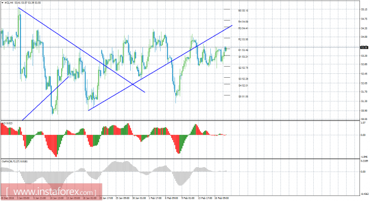Image resolution: width=370 pixels, height=201 pixels.
Task: Click the current price tag 53.55 on axis
Action: pyautogui.click(x=364, y=48)
